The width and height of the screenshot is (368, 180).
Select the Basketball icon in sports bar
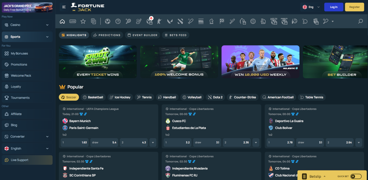click(x=118, y=21)
